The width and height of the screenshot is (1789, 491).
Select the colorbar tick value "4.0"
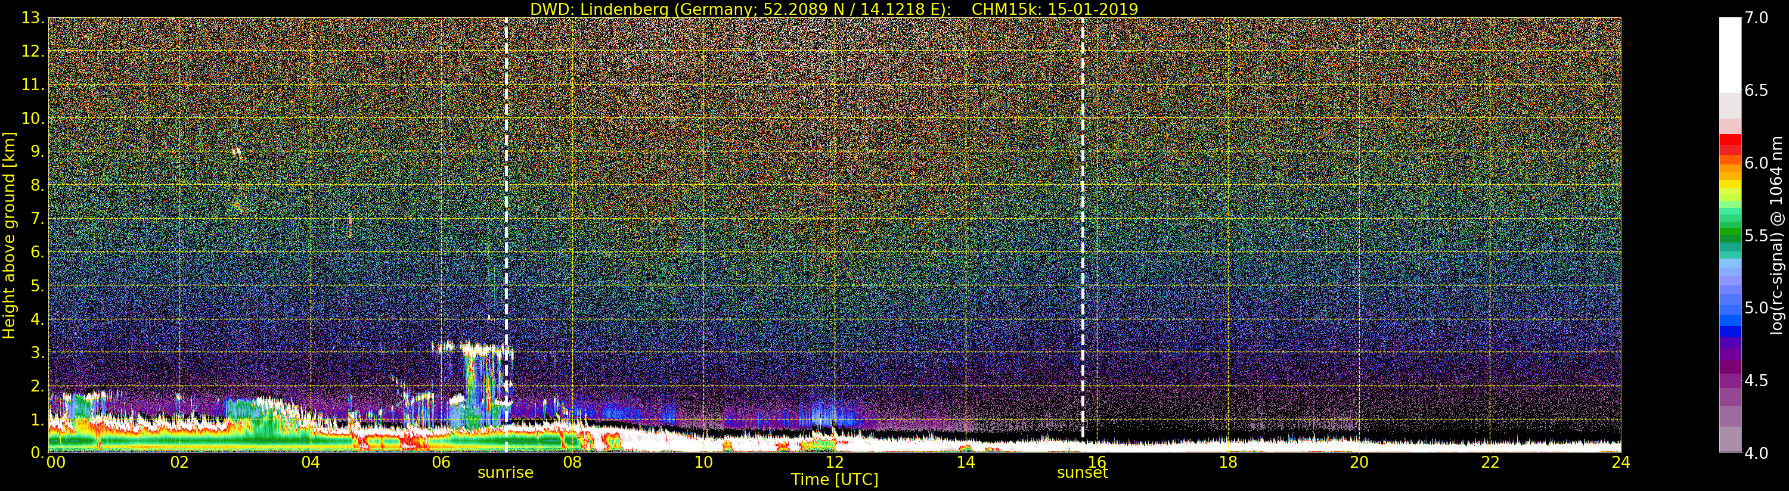1757,453
